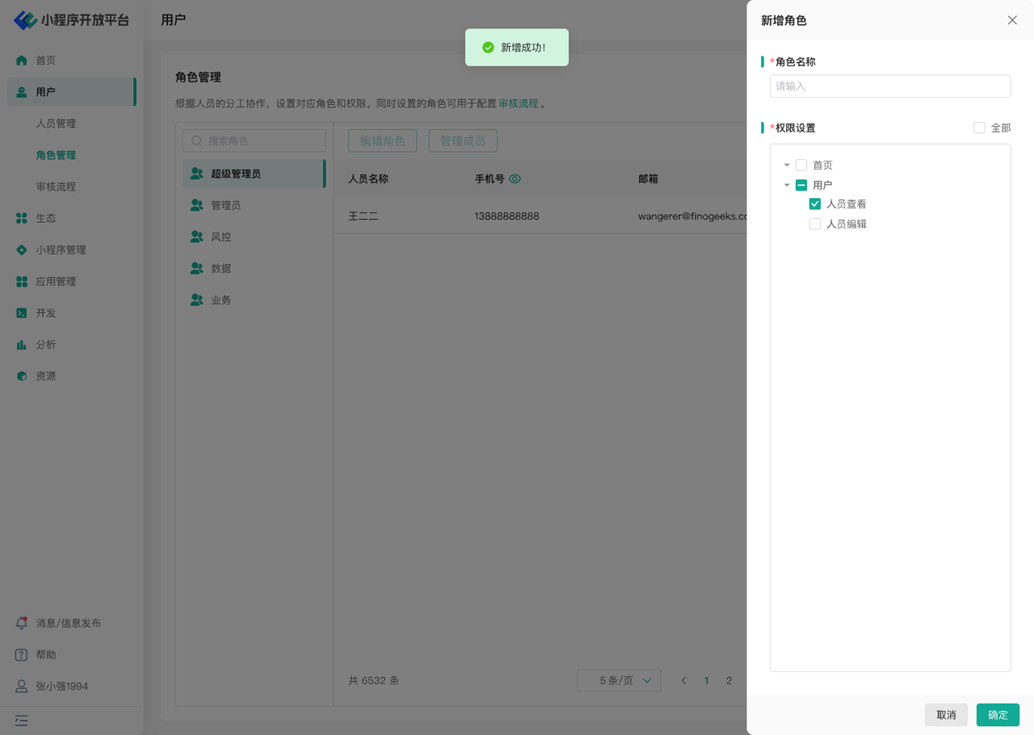Click the 开发 terminal icon
Viewport: 1034px width, 735px height.
[x=22, y=313]
